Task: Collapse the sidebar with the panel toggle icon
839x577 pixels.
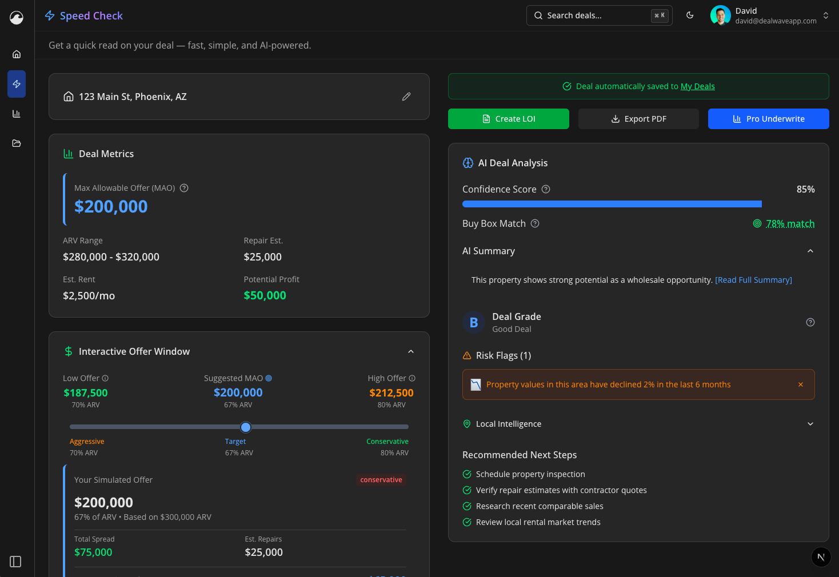Action: pyautogui.click(x=15, y=562)
